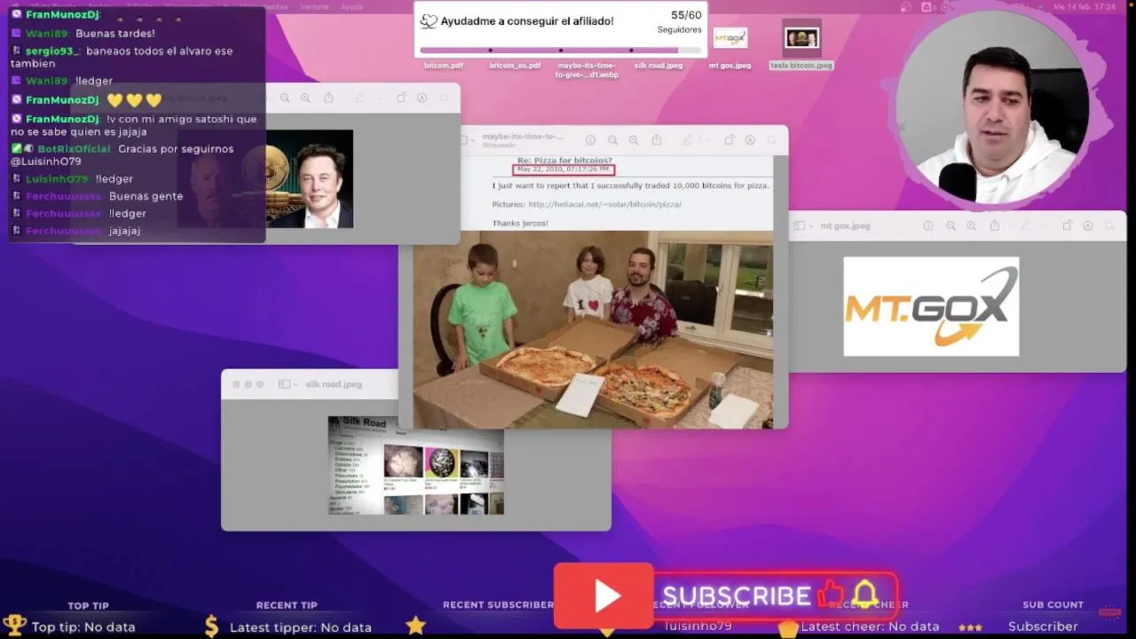Image resolution: width=1136 pixels, height=639 pixels.
Task: Open the Ayuda menu
Action: click(x=351, y=6)
